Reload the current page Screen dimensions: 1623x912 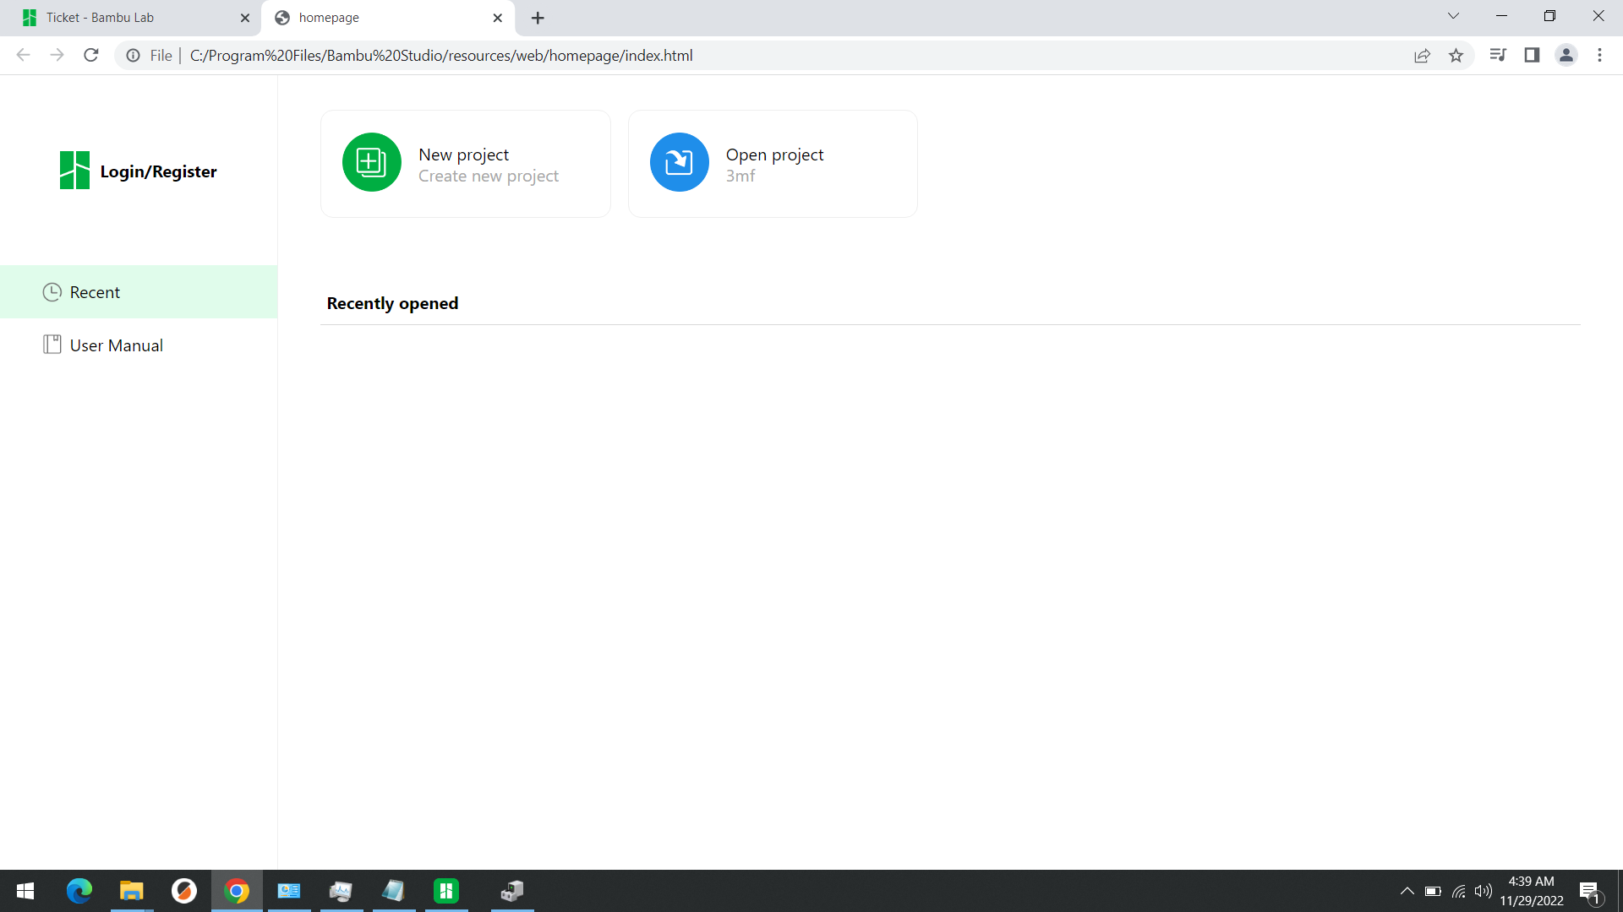[x=91, y=56]
